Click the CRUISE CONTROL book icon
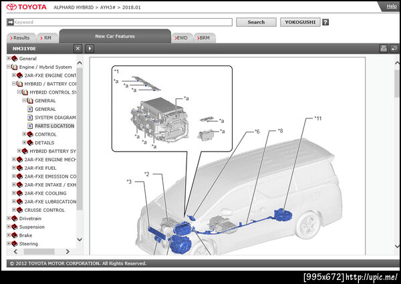This screenshot has width=401, height=284. pyautogui.click(x=19, y=210)
